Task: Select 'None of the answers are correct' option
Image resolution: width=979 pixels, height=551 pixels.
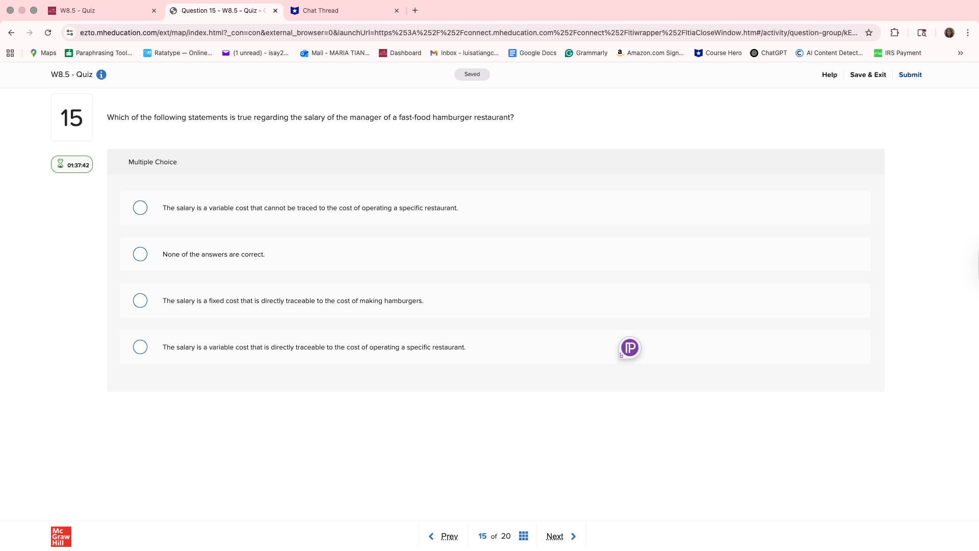Action: click(140, 254)
